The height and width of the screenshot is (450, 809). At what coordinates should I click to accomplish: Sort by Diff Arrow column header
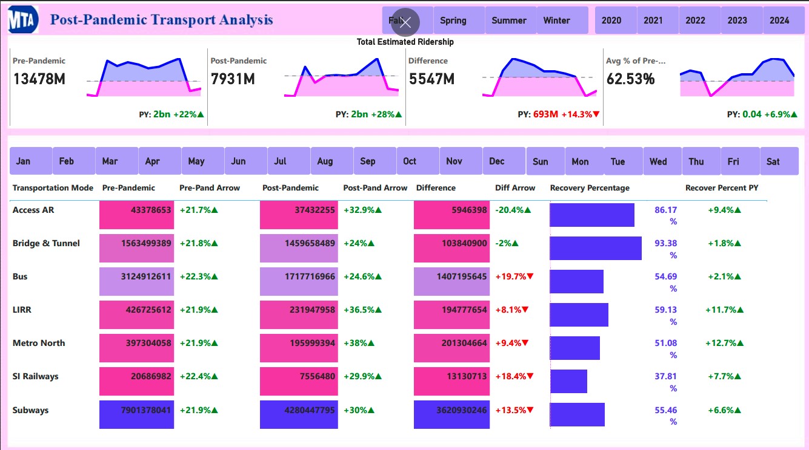point(515,187)
